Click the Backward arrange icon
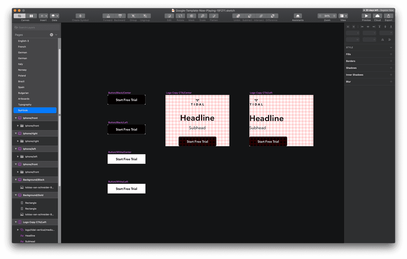The width and height of the screenshot is (407, 259). pyautogui.click(x=120, y=16)
